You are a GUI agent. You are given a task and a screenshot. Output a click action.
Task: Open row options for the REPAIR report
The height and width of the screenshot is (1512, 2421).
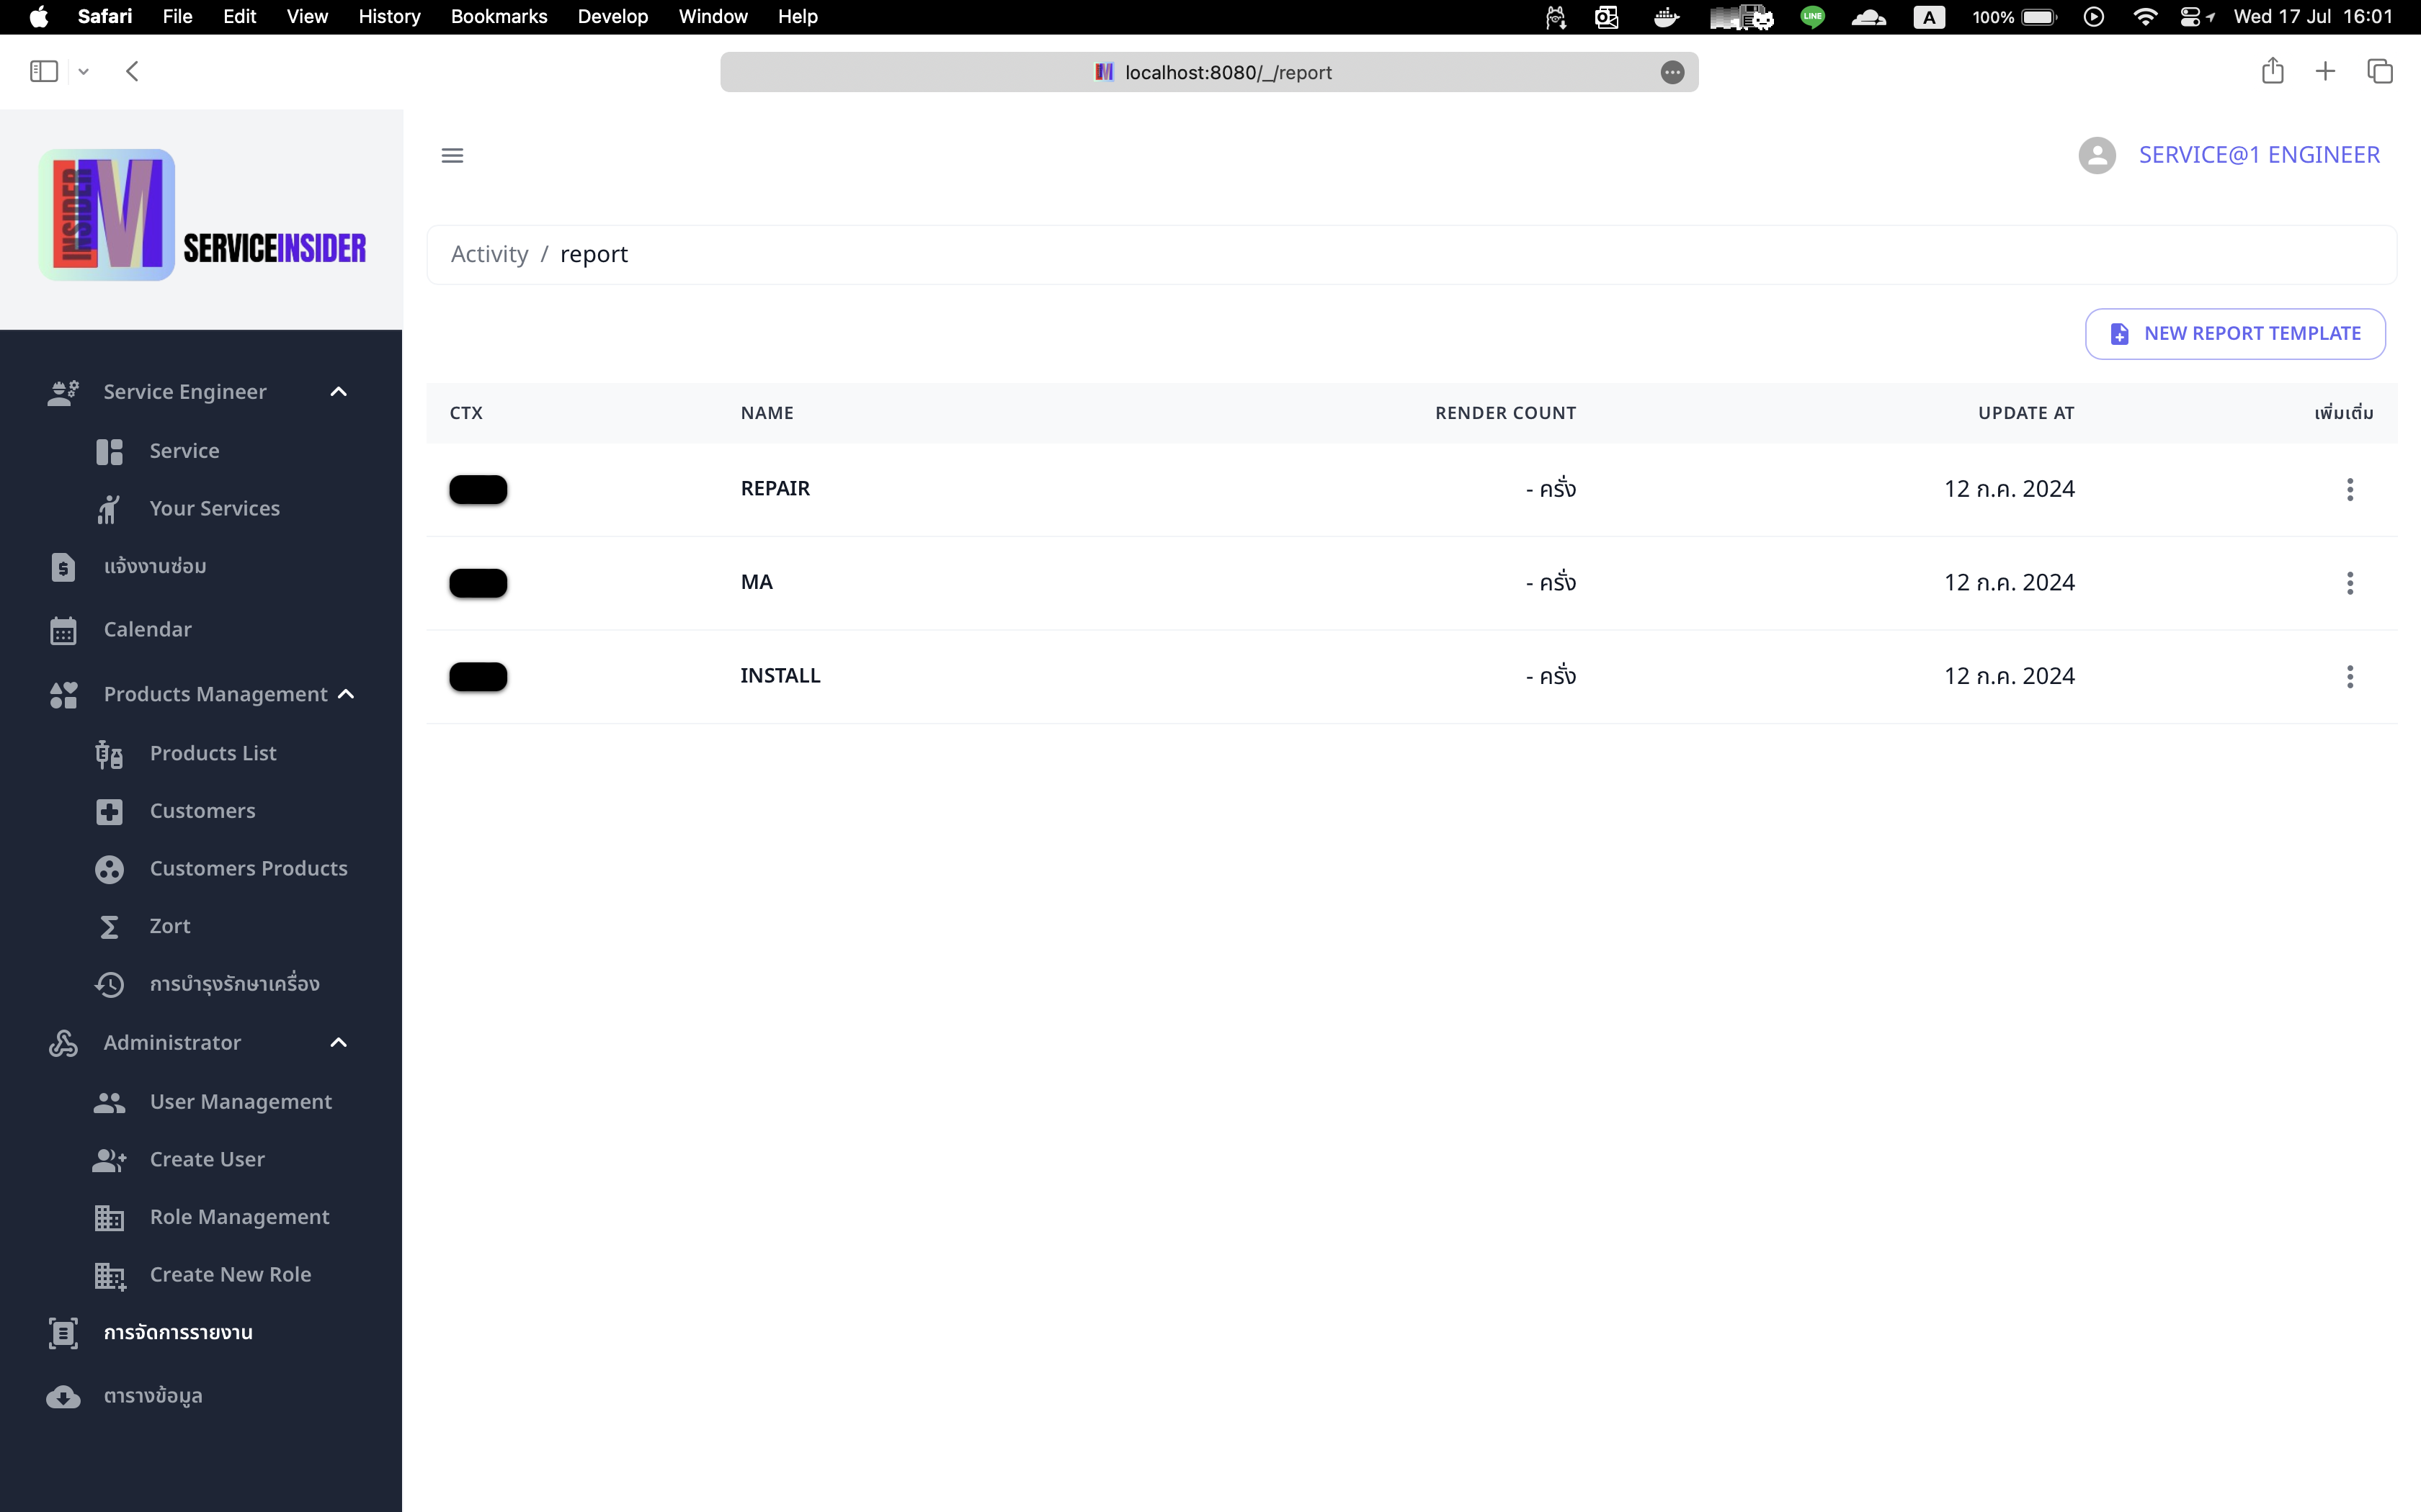tap(2349, 489)
